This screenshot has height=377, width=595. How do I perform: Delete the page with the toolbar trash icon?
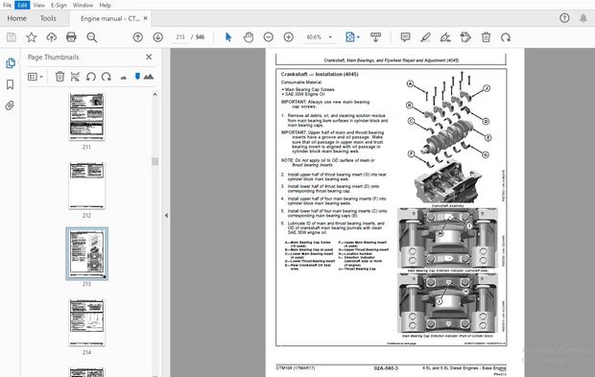coord(486,37)
